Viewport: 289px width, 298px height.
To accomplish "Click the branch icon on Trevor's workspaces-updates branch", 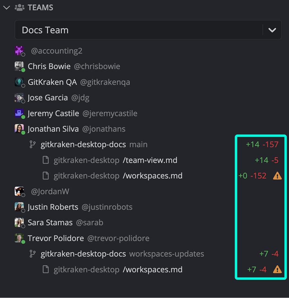I will 32,253.
